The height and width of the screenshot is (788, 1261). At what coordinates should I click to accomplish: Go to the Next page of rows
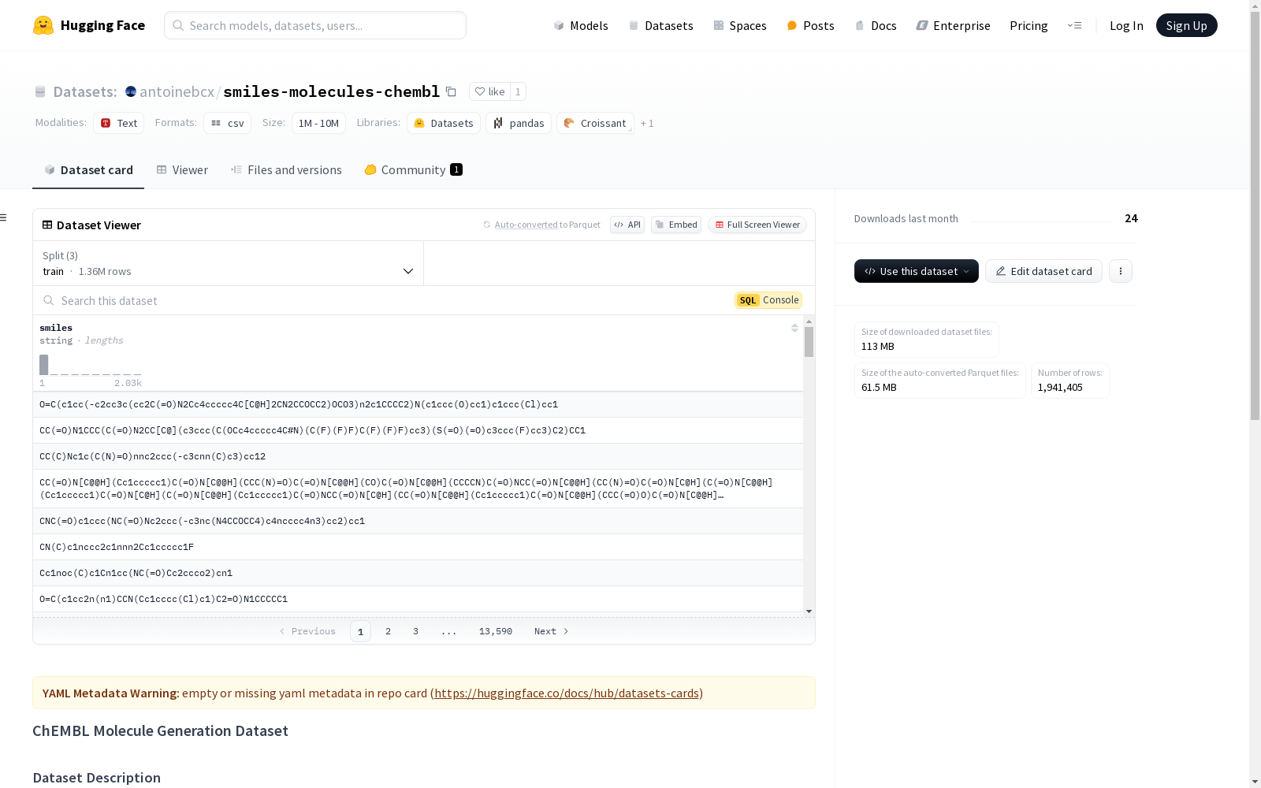click(x=551, y=631)
